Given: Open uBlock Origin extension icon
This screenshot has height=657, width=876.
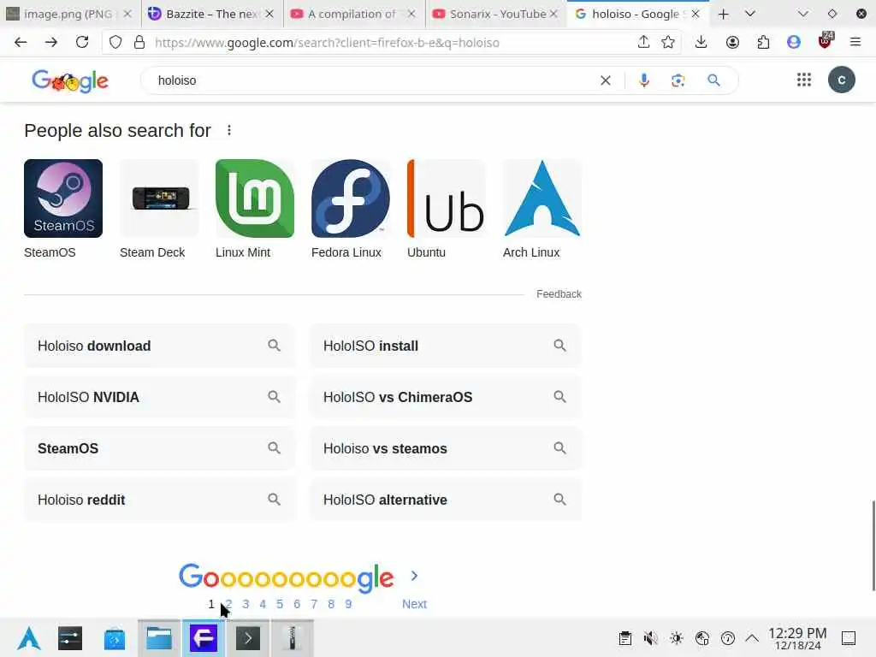Looking at the screenshot, I should tap(826, 41).
